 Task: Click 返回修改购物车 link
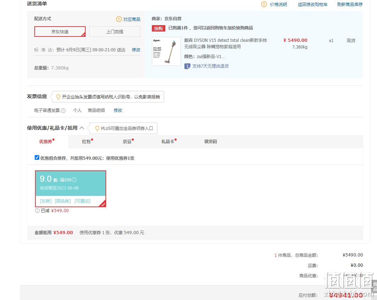tap(313, 4)
